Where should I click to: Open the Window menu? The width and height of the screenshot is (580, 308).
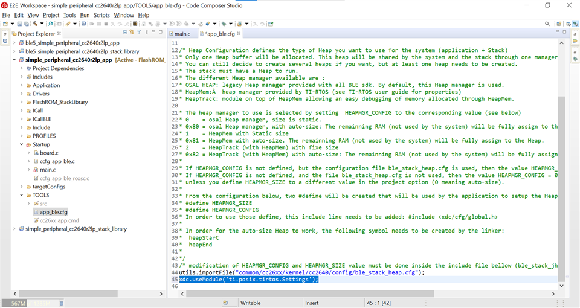123,15
